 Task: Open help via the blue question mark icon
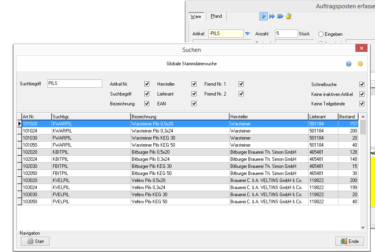click(x=349, y=64)
